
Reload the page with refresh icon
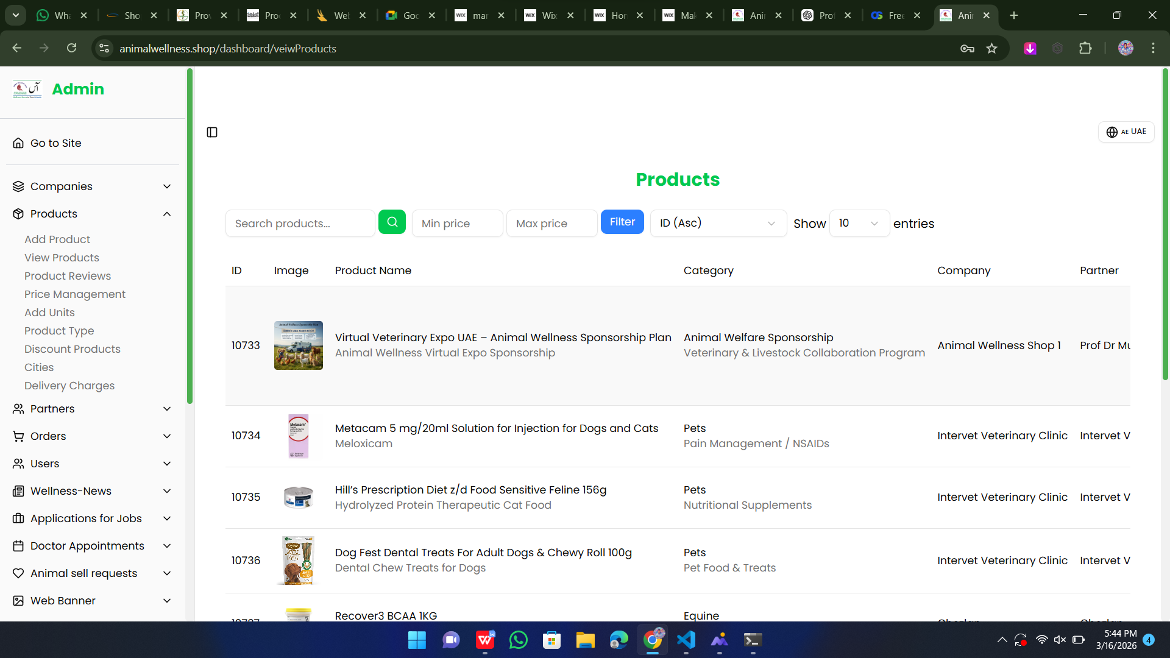(x=71, y=48)
